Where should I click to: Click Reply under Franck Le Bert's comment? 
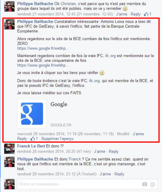pyautogui.click(x=114, y=152)
